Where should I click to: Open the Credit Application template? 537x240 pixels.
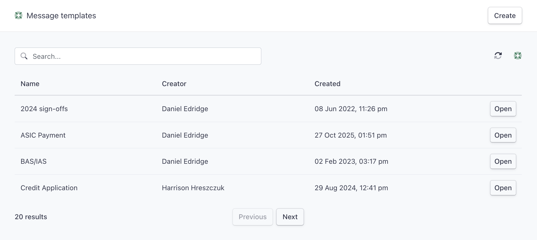pyautogui.click(x=503, y=188)
